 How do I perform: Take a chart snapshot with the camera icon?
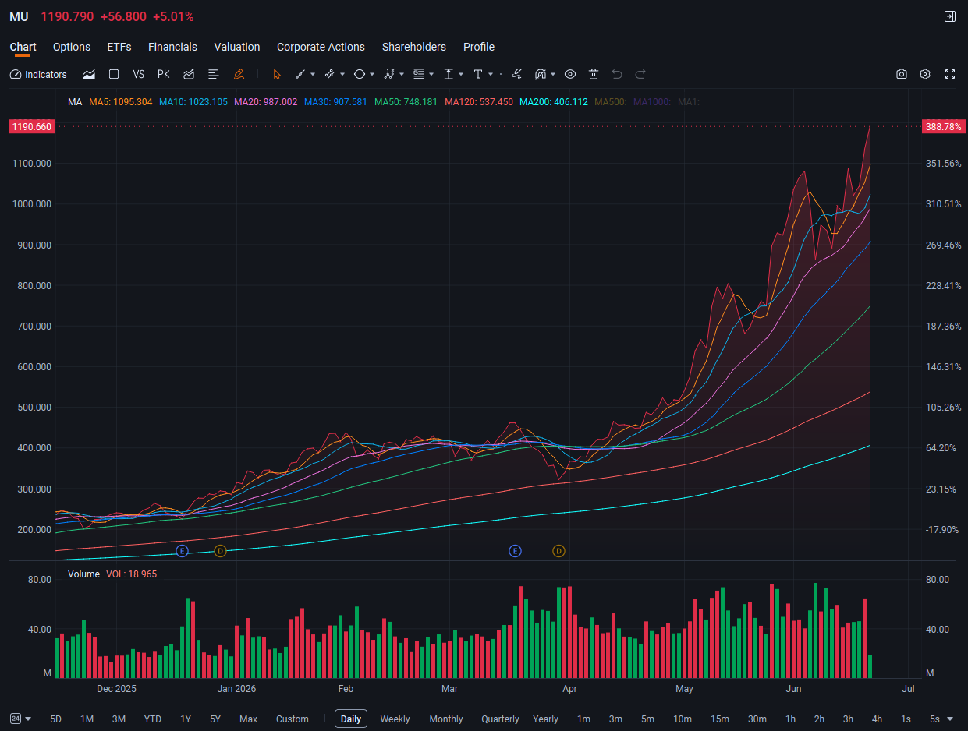coord(902,74)
